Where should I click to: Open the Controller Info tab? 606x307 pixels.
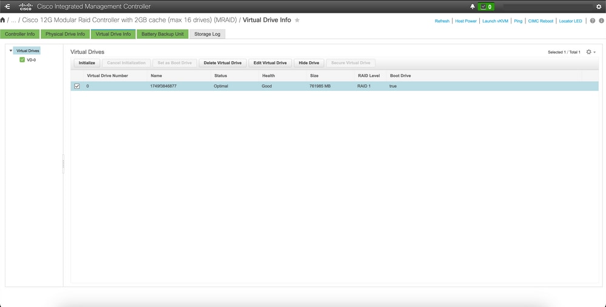[x=19, y=34]
